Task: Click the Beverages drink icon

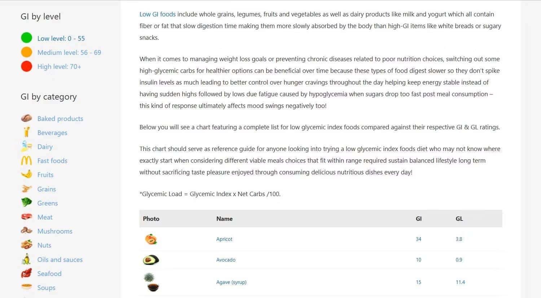Action: (x=26, y=133)
